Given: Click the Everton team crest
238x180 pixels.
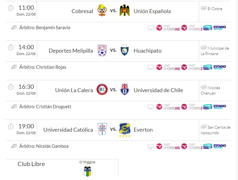Looking at the screenshot, I should [x=125, y=130].
